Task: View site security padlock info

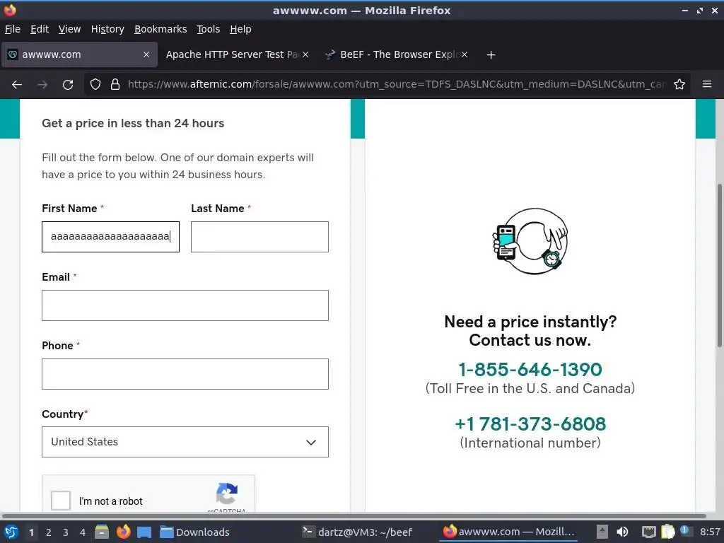Action: (115, 85)
